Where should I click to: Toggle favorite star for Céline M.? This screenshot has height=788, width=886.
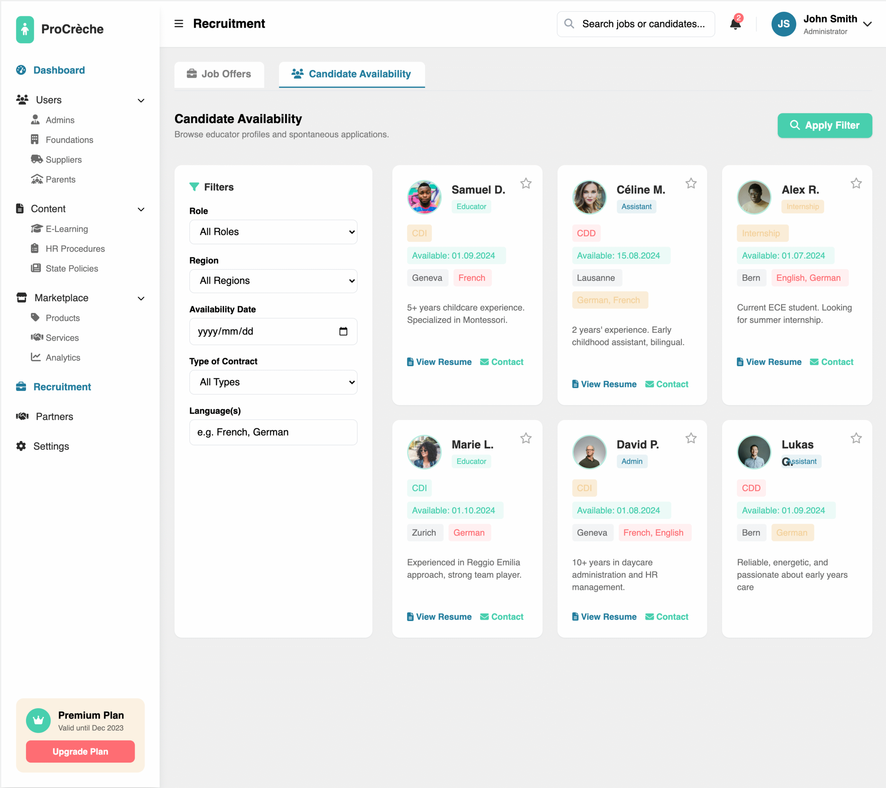pyautogui.click(x=690, y=184)
